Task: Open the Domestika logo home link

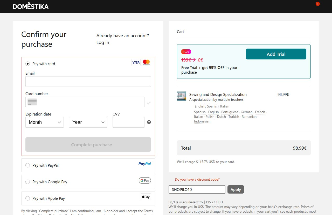Action: pyautogui.click(x=31, y=6)
